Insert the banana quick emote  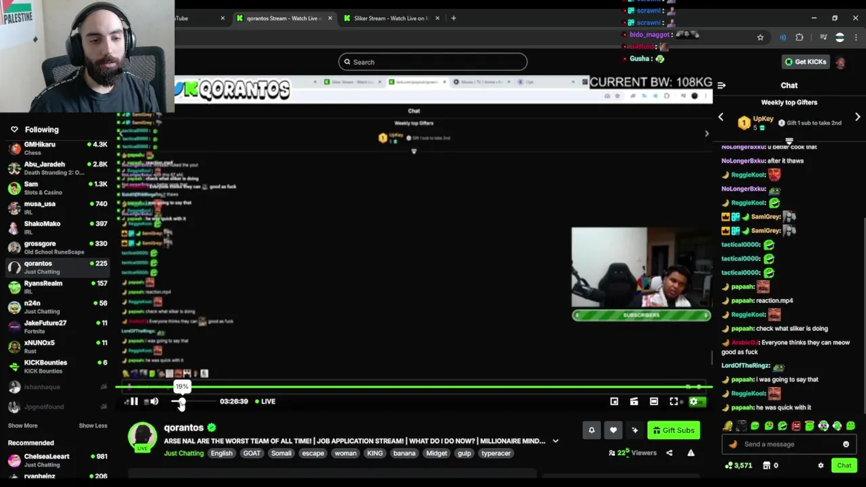coord(728,426)
